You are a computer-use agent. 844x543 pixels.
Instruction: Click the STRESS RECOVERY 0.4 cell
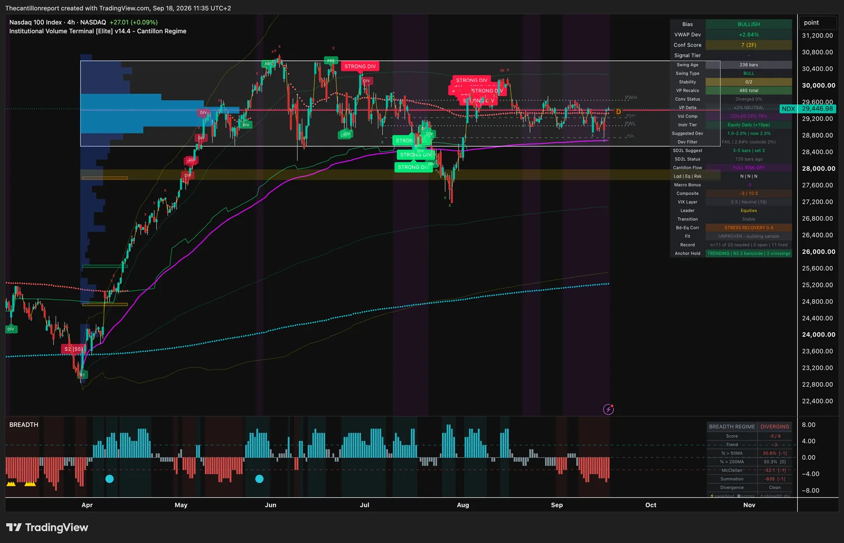(749, 228)
